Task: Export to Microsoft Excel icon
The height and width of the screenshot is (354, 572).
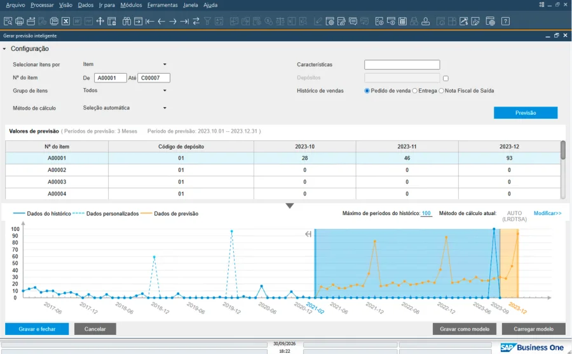Action: pos(65,21)
